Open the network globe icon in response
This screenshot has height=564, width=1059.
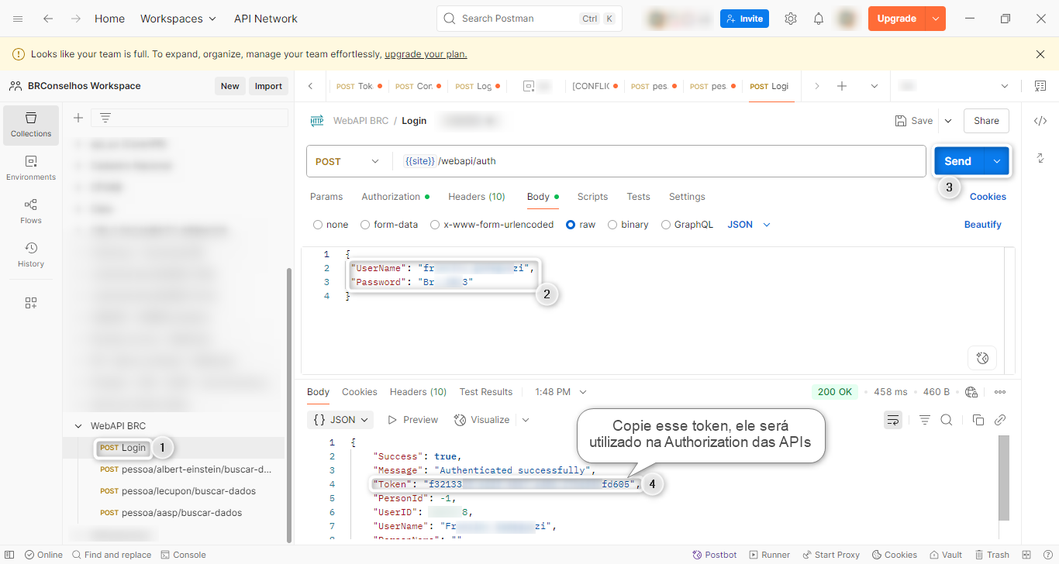click(972, 392)
